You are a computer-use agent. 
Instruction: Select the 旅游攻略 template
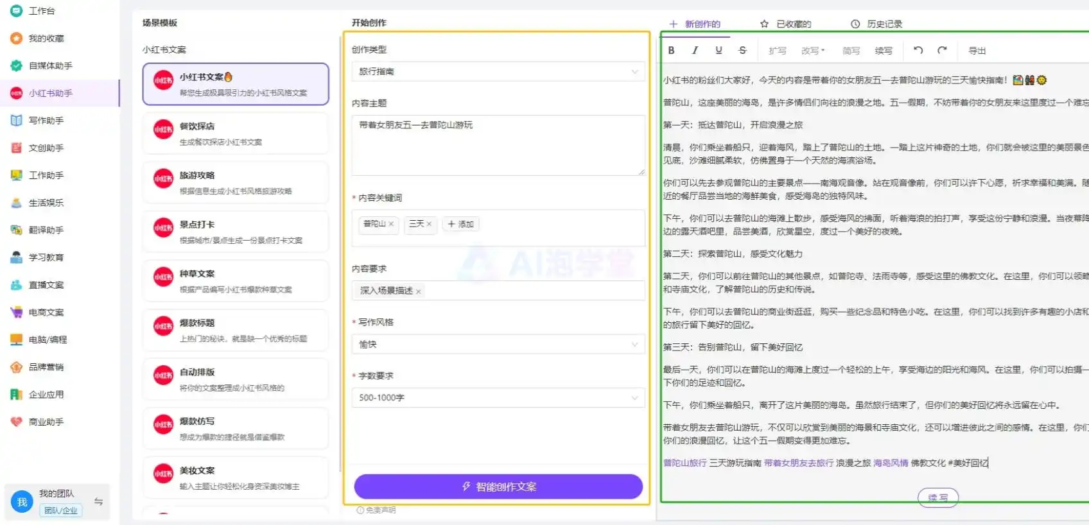tap(236, 183)
